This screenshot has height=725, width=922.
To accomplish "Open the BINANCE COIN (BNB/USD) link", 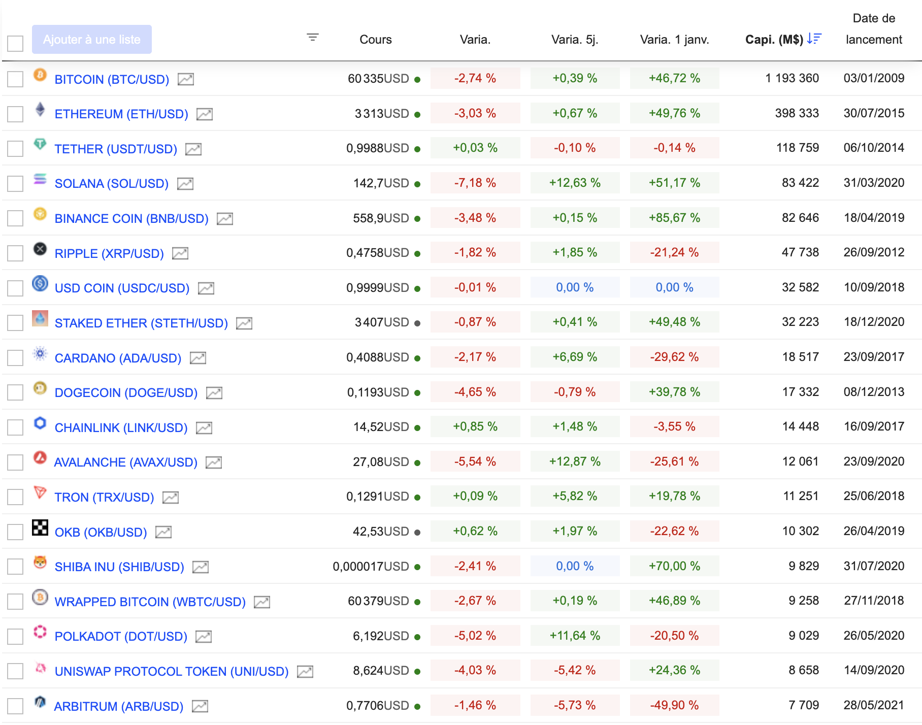I will point(131,219).
